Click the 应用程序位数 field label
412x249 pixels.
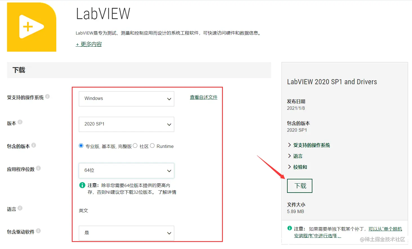pos(21,169)
